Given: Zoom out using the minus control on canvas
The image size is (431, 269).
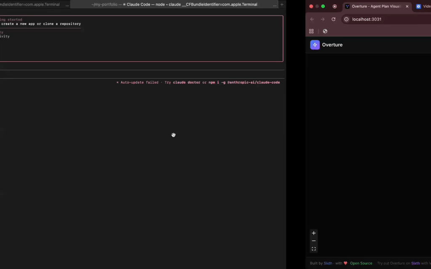Looking at the screenshot, I should point(314,241).
